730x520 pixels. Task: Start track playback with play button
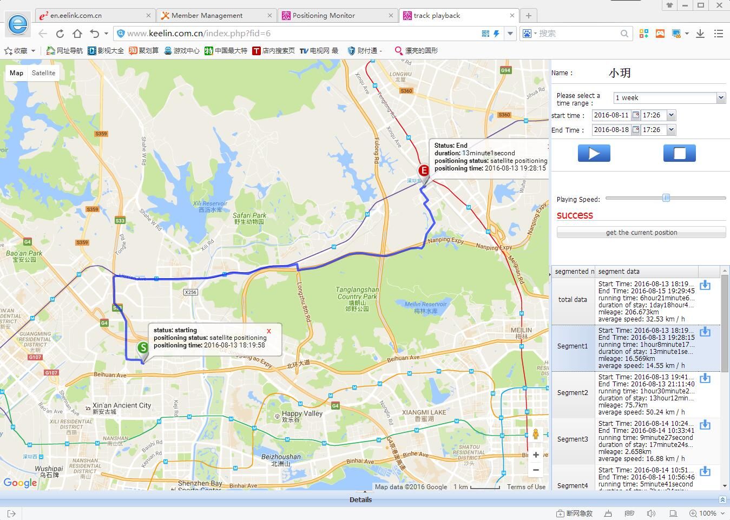click(594, 153)
